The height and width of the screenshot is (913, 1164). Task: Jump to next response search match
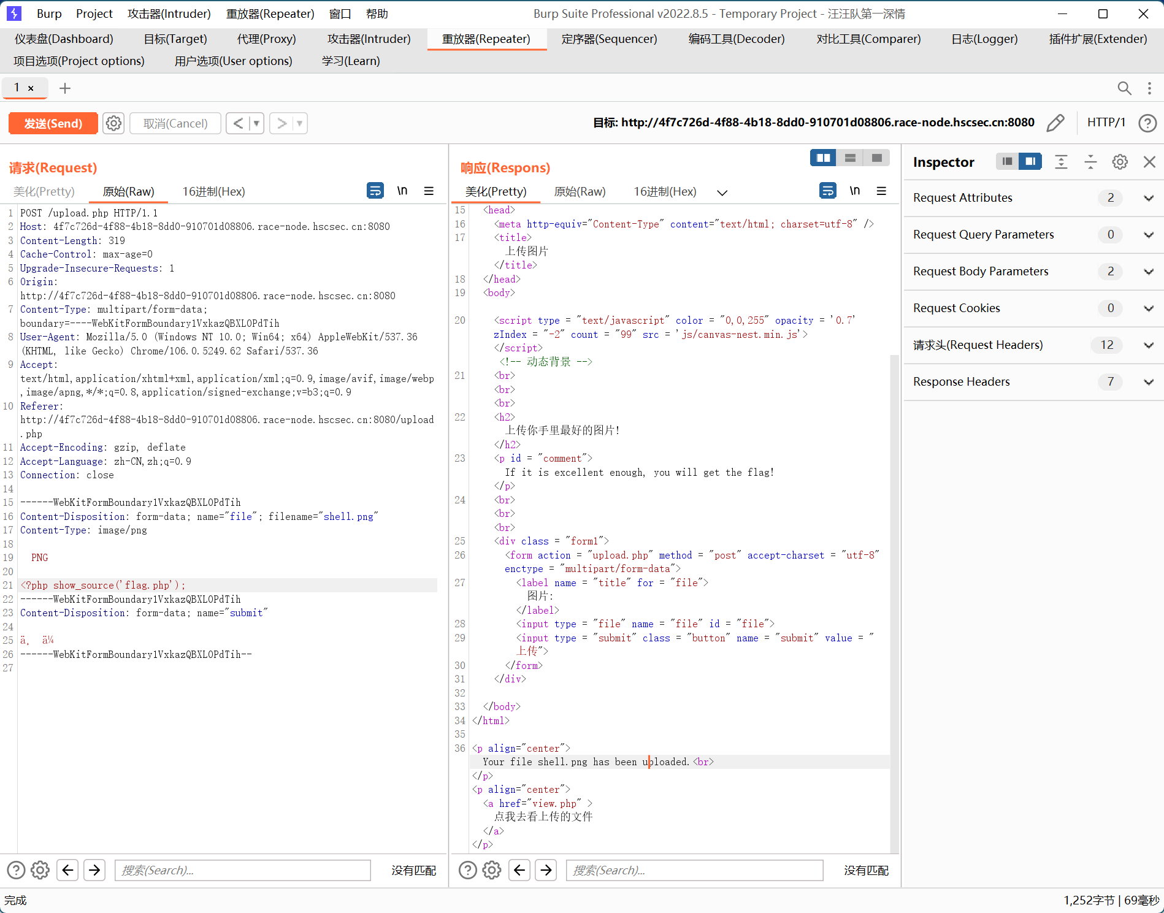tap(546, 870)
